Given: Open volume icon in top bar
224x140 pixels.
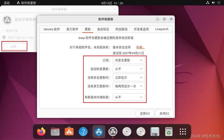Looking at the screenshot, I should 213,3.
